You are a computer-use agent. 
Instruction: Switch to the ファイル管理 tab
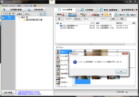(x=65, y=9)
